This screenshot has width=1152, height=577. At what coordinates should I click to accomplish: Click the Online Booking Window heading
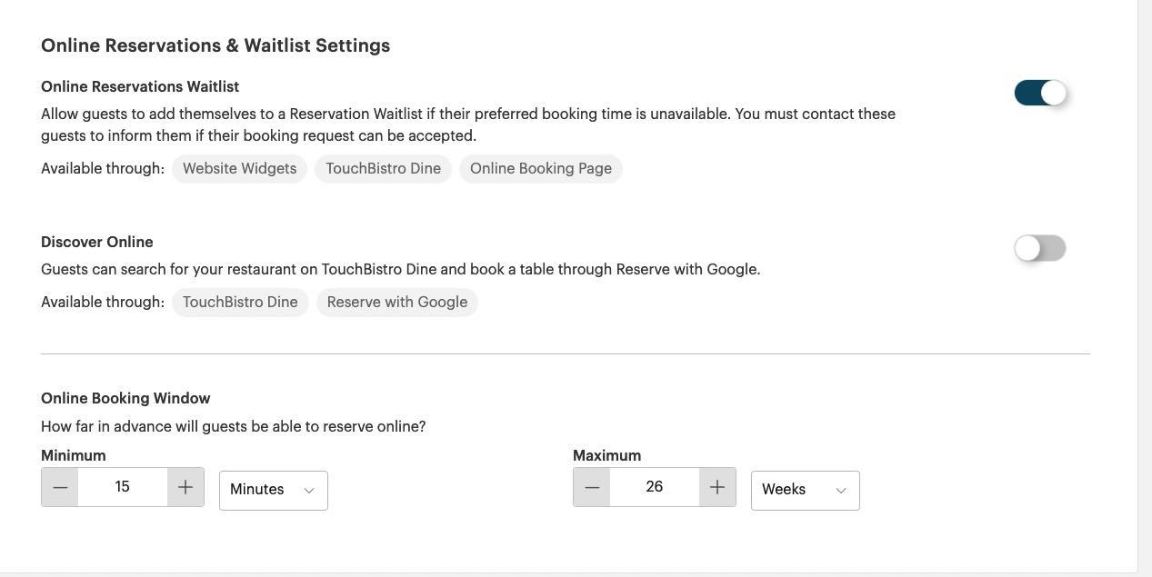click(125, 398)
